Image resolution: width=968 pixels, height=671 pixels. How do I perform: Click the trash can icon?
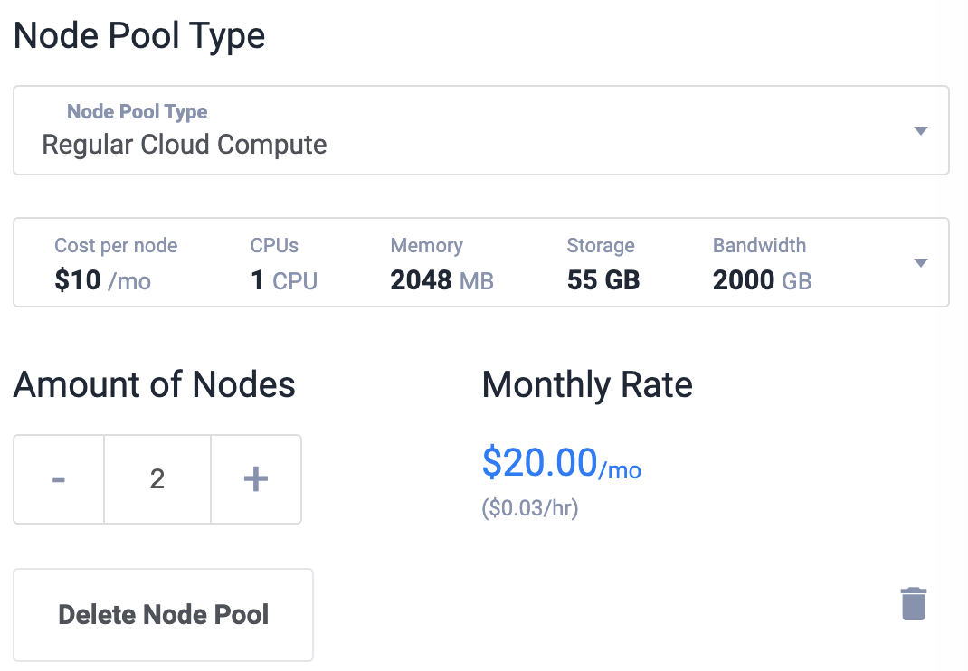[914, 603]
